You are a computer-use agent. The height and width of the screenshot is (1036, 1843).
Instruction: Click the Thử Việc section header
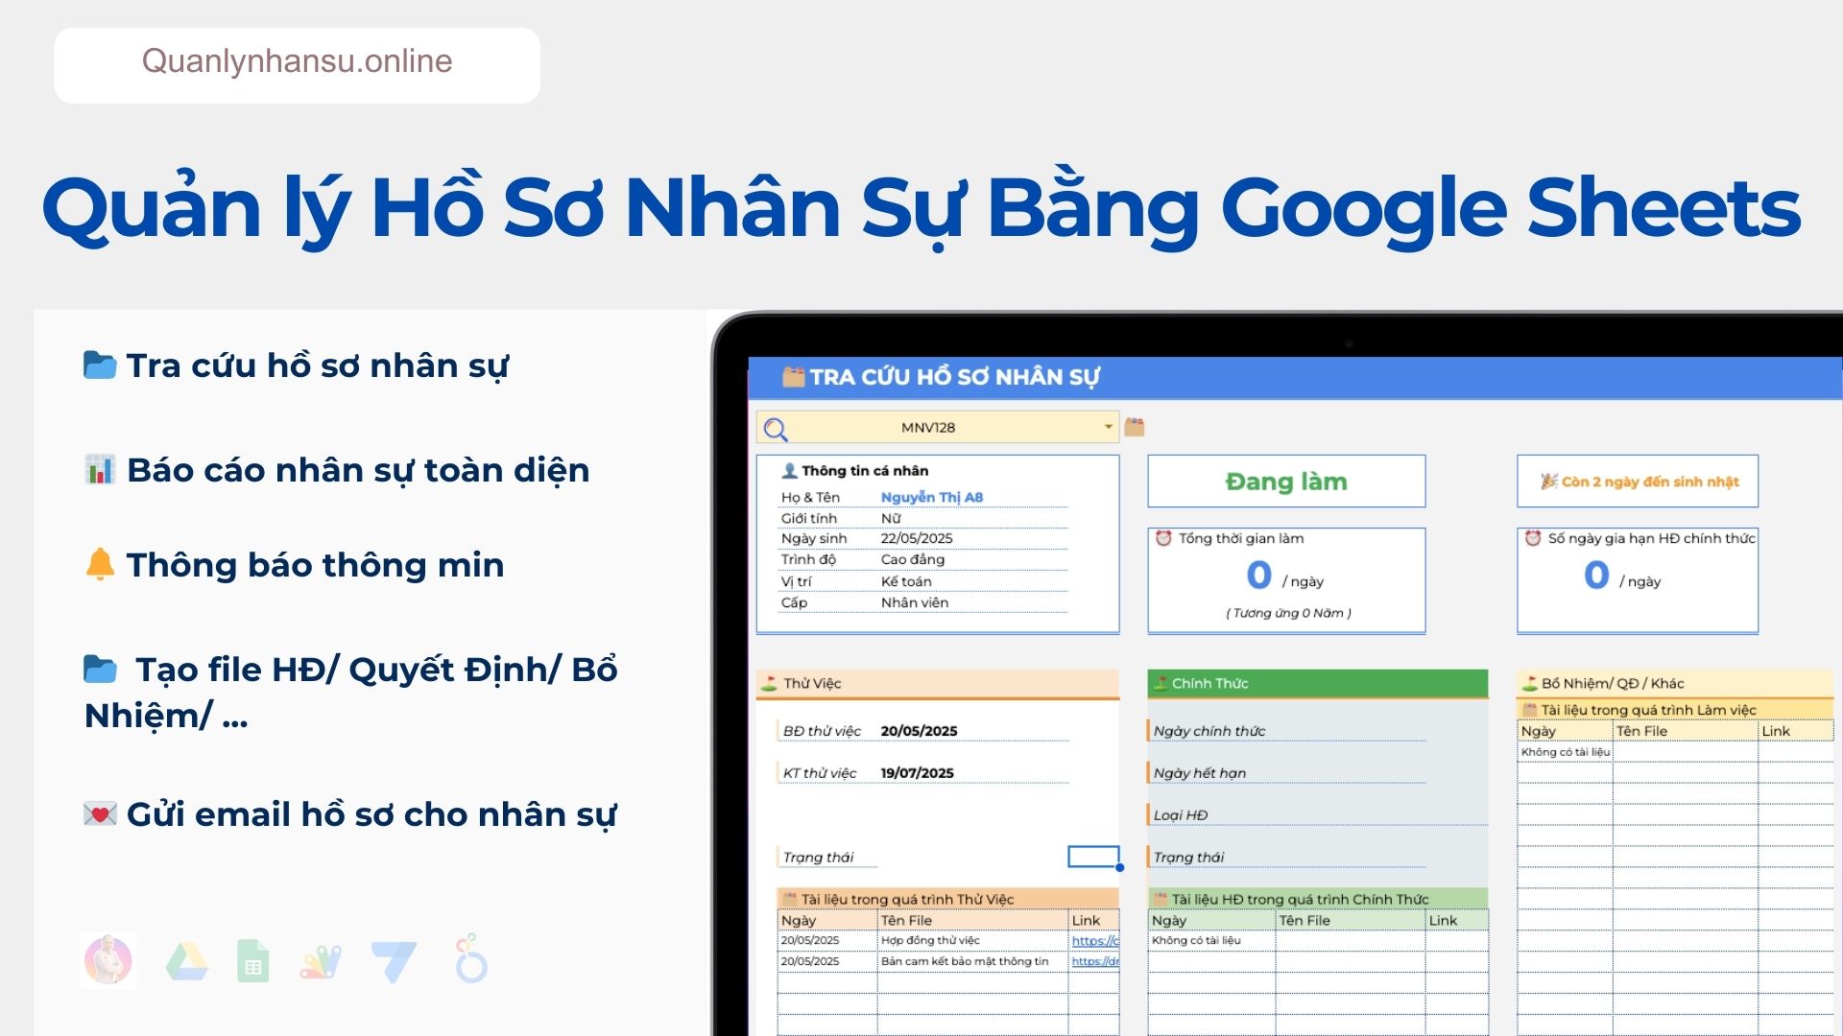click(938, 683)
